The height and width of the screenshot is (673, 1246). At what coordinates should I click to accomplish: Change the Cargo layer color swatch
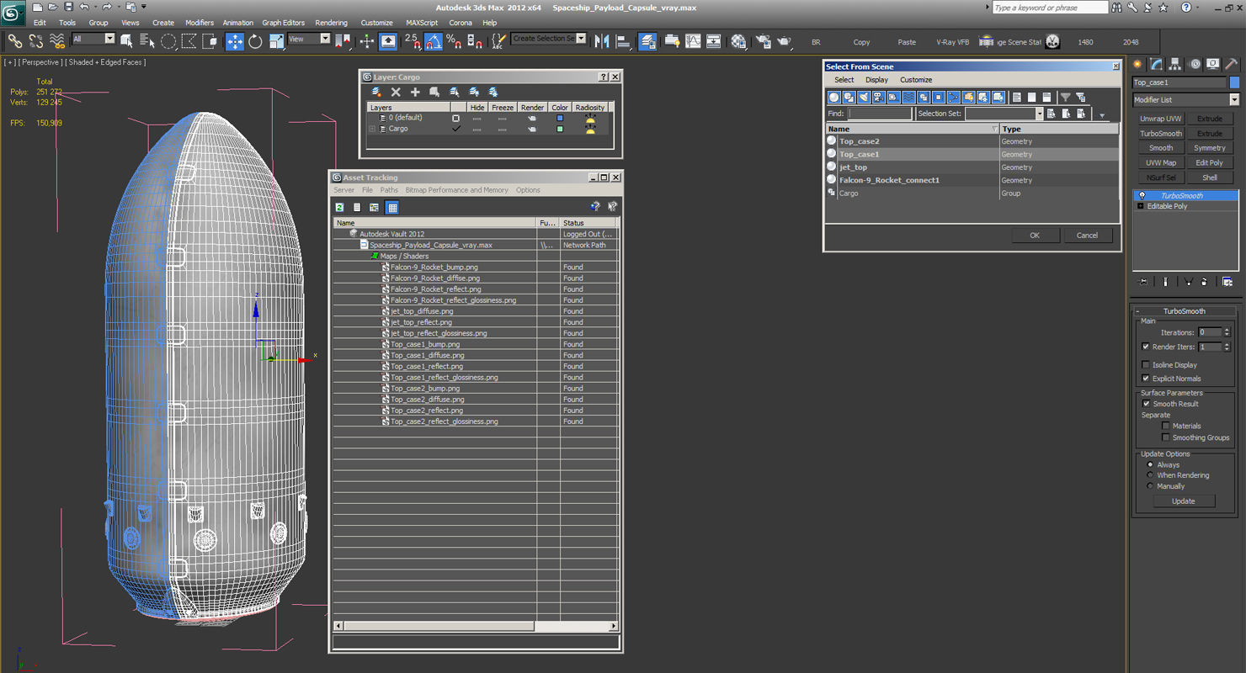coord(560,129)
